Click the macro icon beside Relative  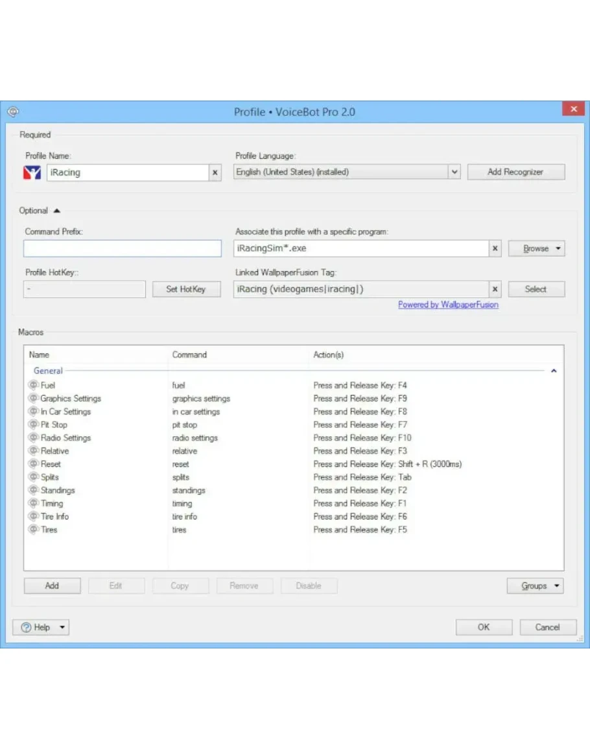pos(34,451)
